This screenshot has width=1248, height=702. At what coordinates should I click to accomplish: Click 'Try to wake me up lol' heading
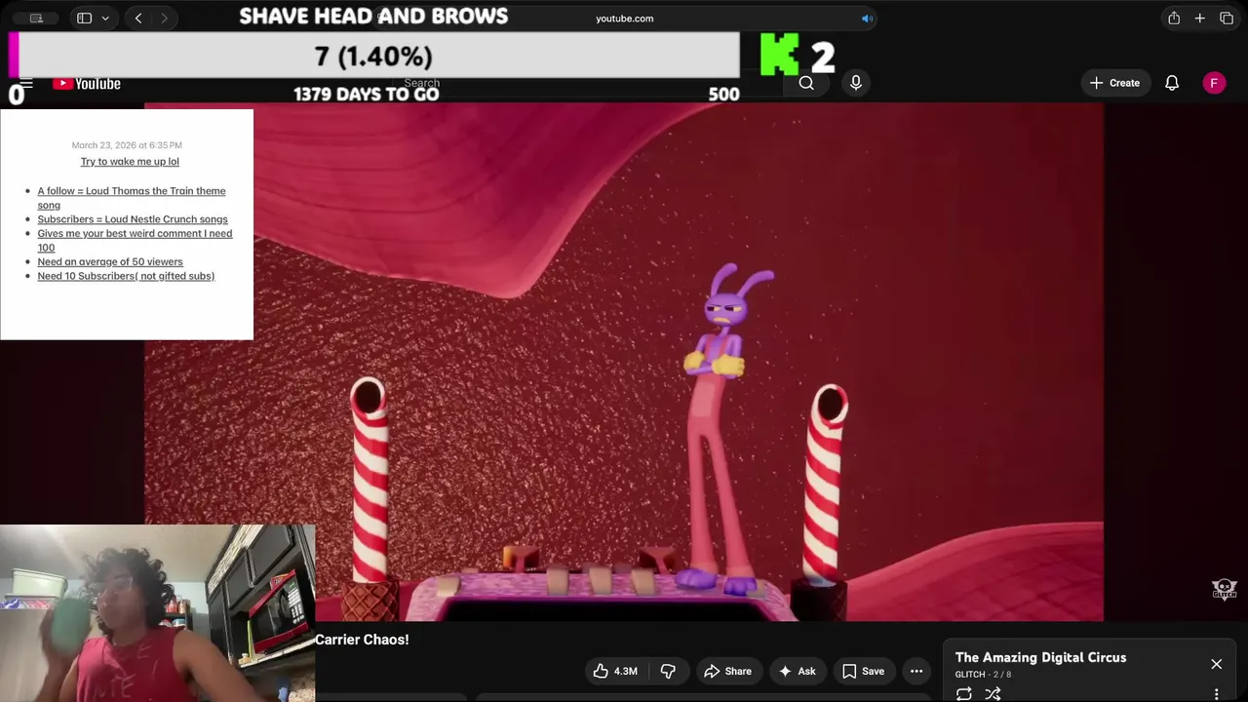[x=130, y=162]
